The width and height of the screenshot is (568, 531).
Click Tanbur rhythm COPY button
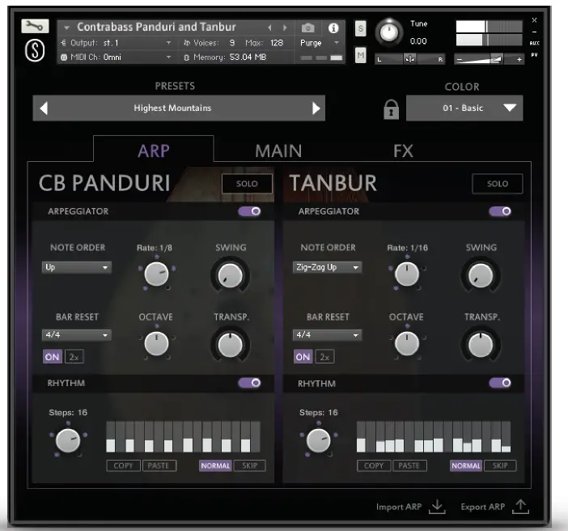(374, 465)
